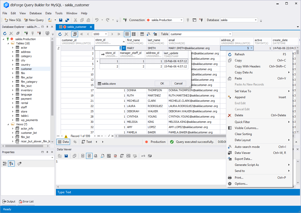Toggle grid view mode in data toolbar
Viewport: 301px width, 213px height.
tap(127, 34)
